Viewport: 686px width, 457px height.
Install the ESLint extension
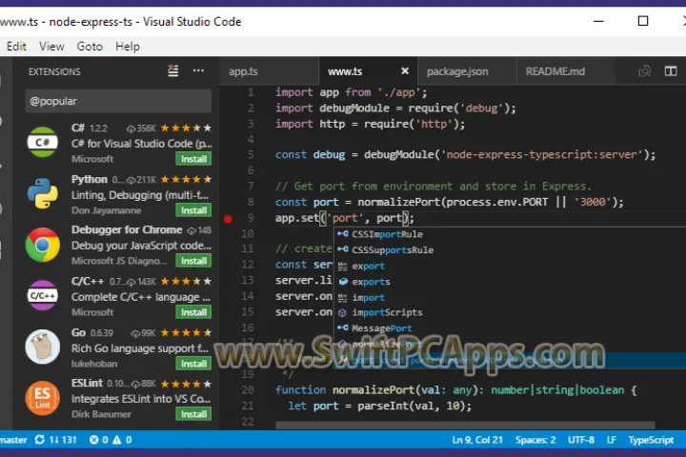(x=193, y=414)
